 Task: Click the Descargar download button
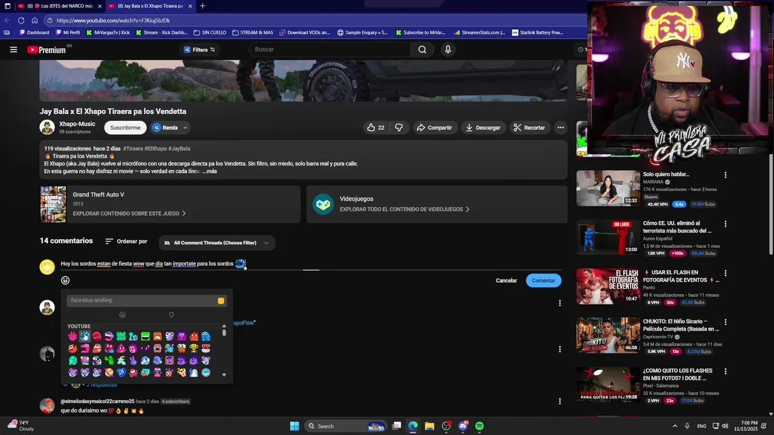point(483,127)
